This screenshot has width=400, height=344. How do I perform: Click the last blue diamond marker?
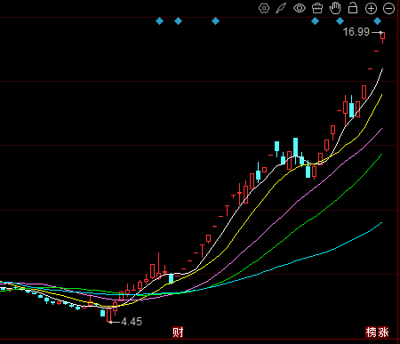377,21
